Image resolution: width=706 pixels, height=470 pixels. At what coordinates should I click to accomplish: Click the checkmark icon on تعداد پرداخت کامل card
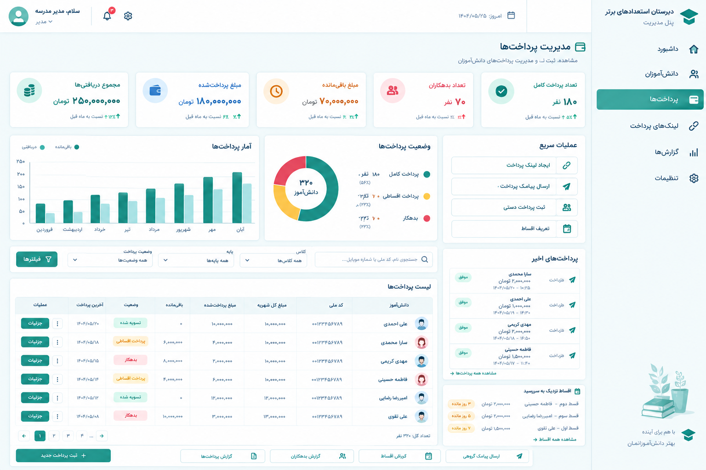(x=501, y=91)
